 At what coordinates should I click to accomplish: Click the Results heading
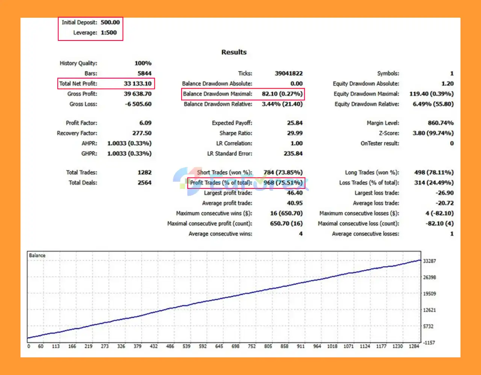234,52
